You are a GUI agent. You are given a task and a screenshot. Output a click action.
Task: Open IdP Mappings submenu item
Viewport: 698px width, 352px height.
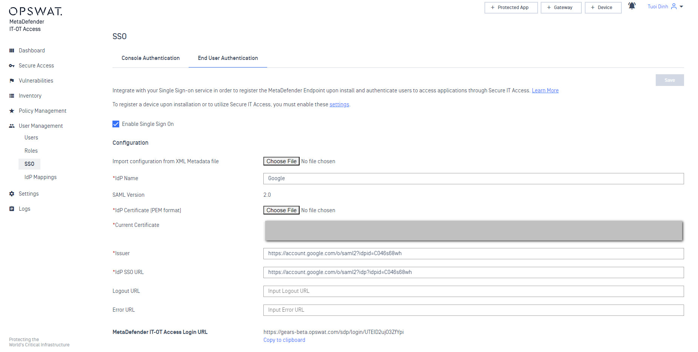40,177
